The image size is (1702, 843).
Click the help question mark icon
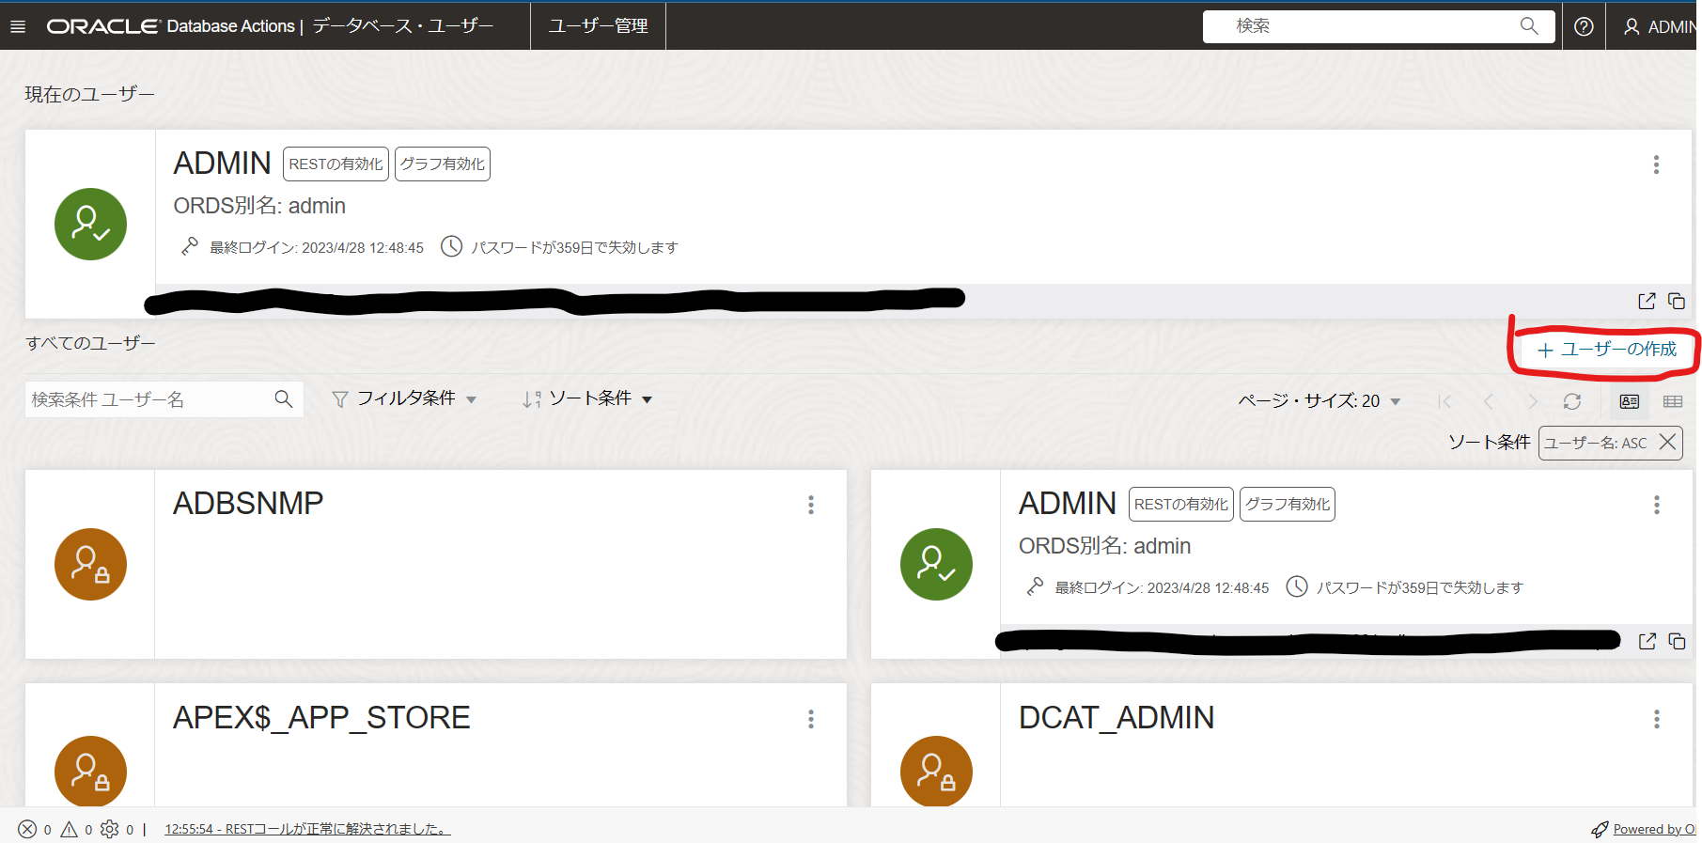pos(1584,26)
